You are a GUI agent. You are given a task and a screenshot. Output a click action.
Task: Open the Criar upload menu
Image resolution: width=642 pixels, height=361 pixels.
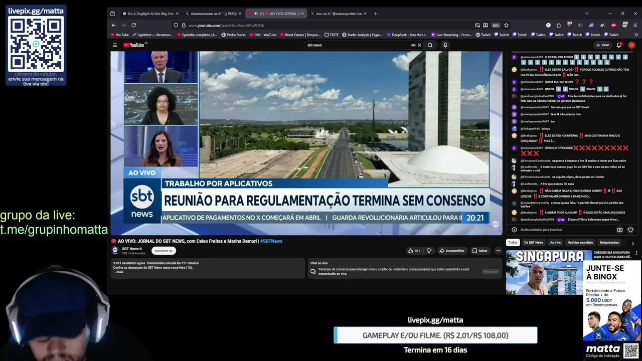pos(602,45)
